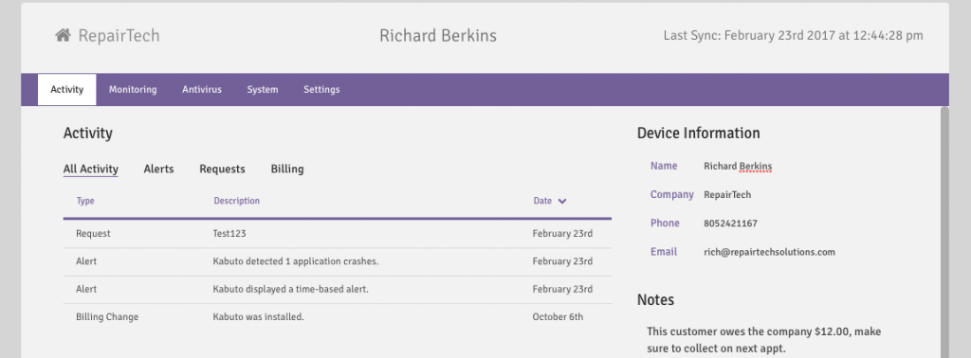The height and width of the screenshot is (358, 971).
Task: Open the Activity tab
Action: tap(67, 90)
